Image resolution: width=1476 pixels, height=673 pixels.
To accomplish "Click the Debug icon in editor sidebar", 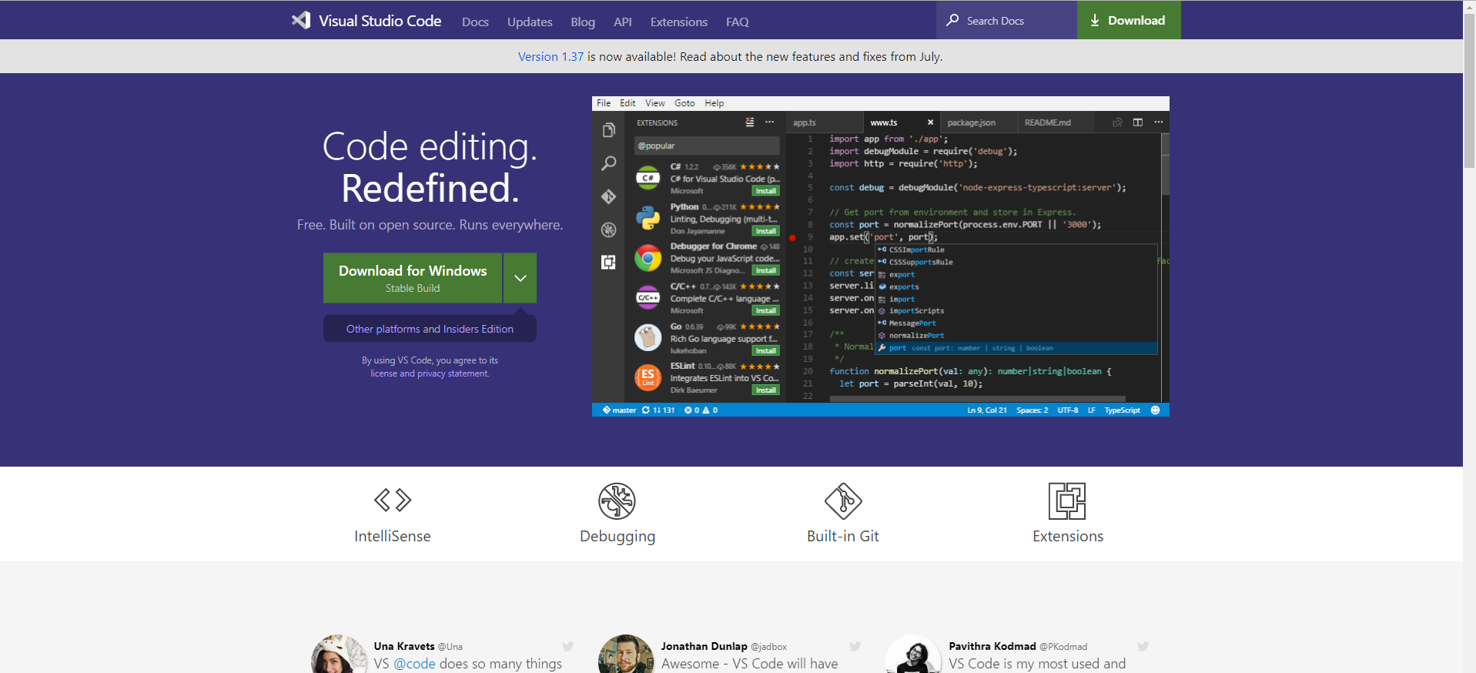I will (x=609, y=229).
